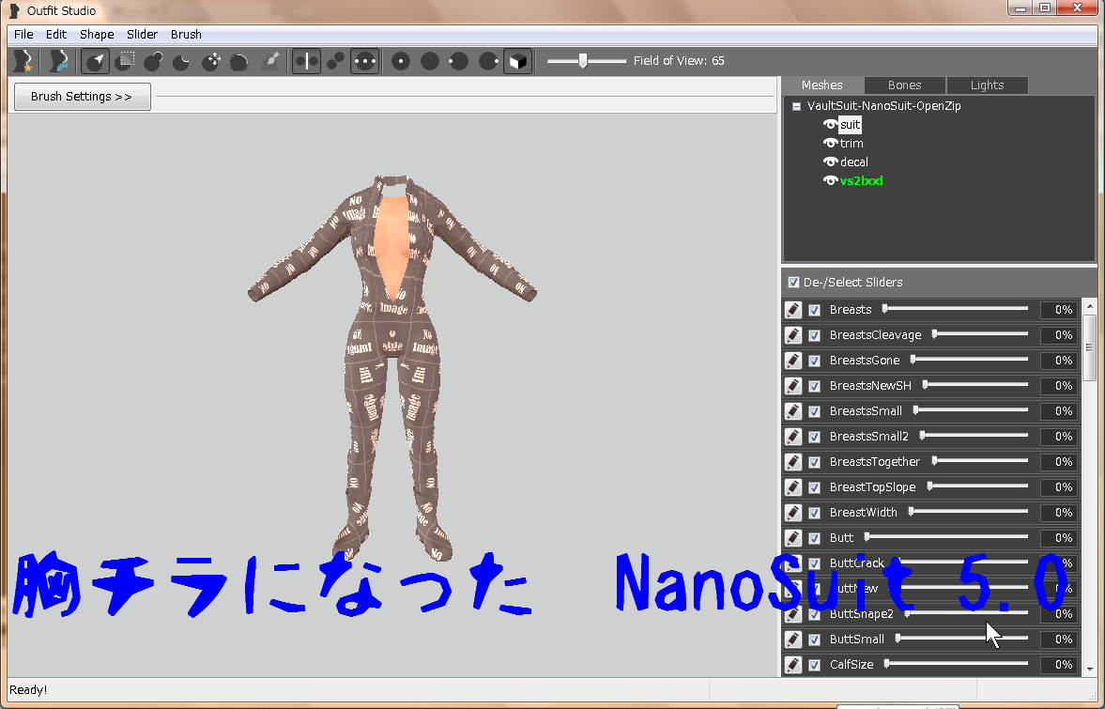Click the Breasts slider track
This screenshot has width=1105, height=709.
[x=956, y=309]
